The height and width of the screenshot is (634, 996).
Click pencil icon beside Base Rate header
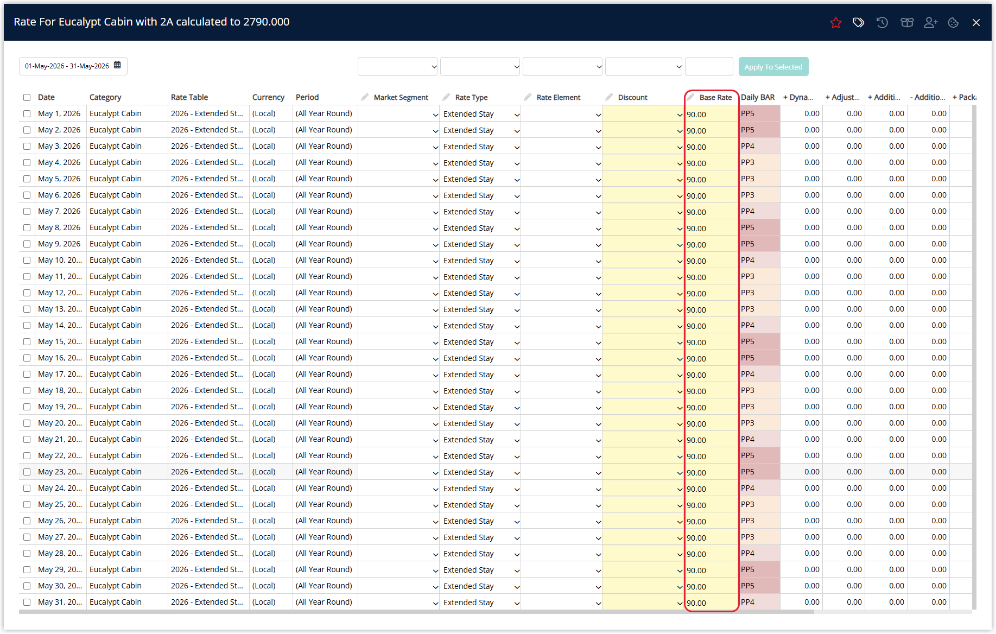691,97
